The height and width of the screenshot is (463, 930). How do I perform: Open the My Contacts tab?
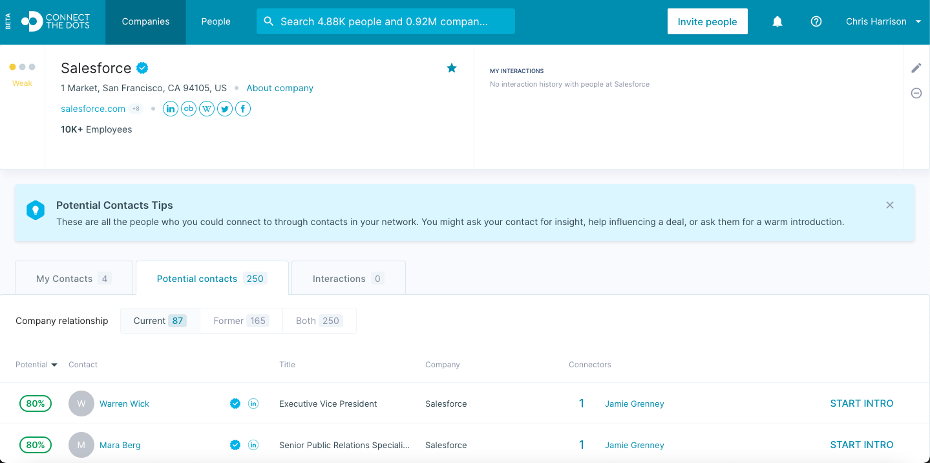74,279
